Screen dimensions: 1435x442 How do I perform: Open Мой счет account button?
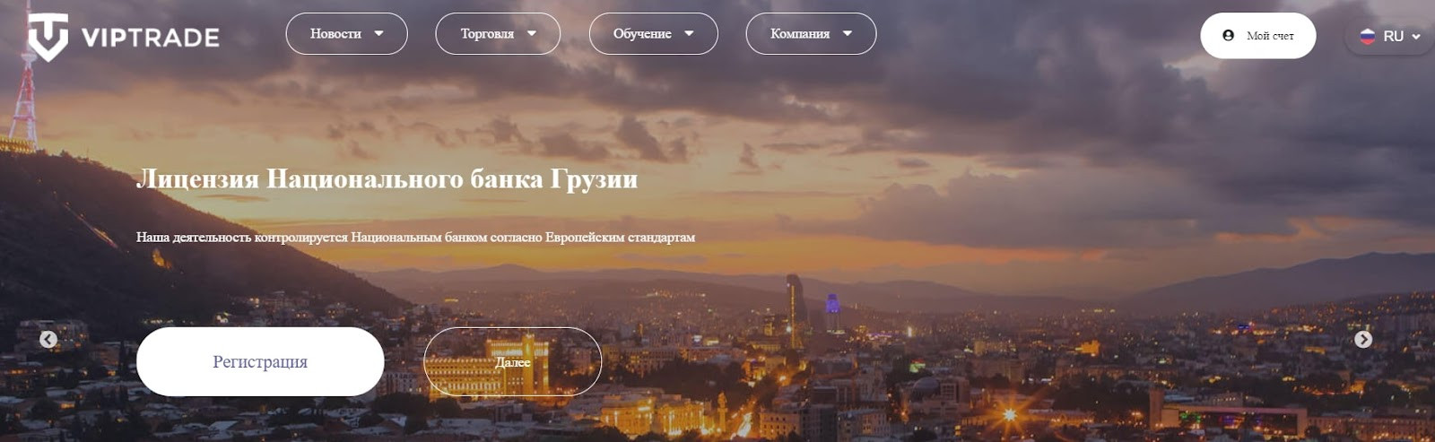point(1258,36)
